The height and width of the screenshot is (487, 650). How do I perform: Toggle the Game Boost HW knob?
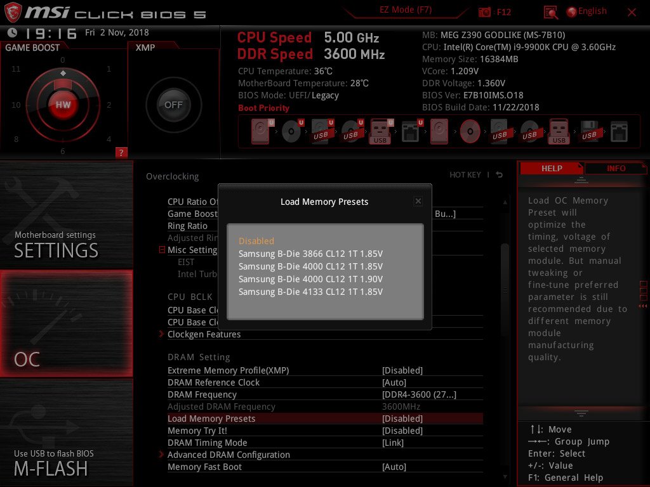(x=63, y=105)
